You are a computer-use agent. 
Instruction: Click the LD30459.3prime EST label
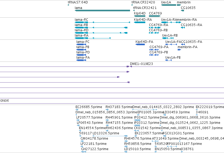(176, 112)
